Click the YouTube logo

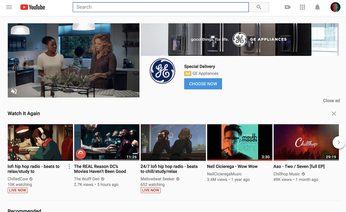(x=33, y=7)
